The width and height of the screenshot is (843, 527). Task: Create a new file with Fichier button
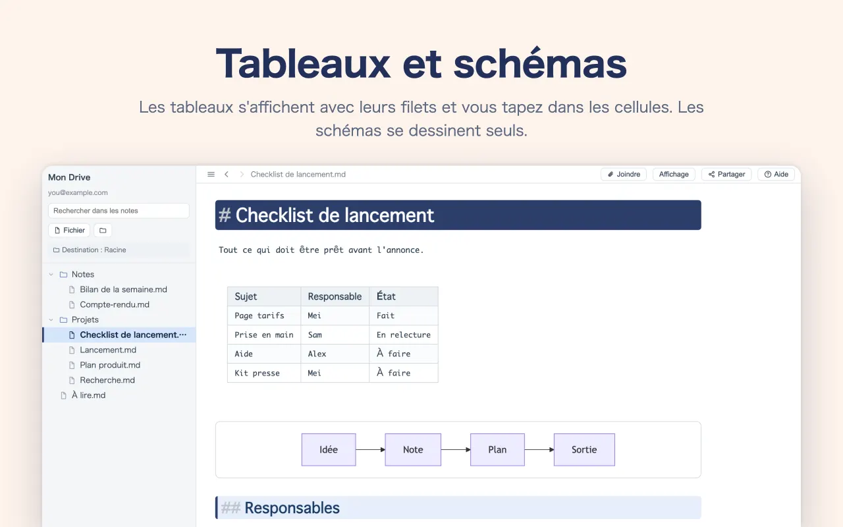(x=69, y=230)
